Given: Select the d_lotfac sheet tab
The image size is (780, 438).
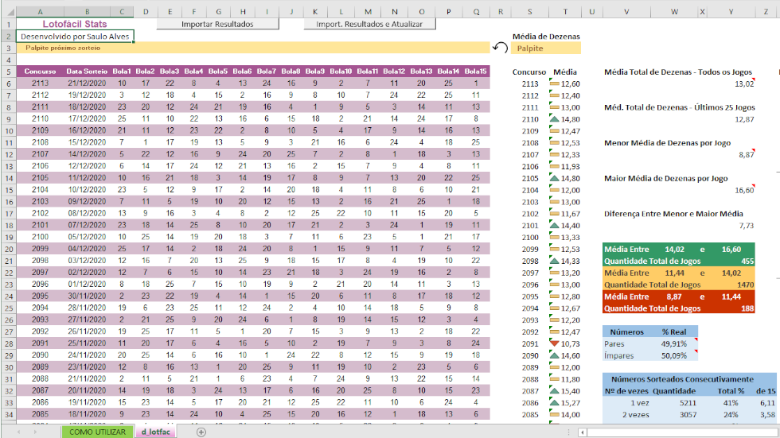Looking at the screenshot, I should 154,432.
